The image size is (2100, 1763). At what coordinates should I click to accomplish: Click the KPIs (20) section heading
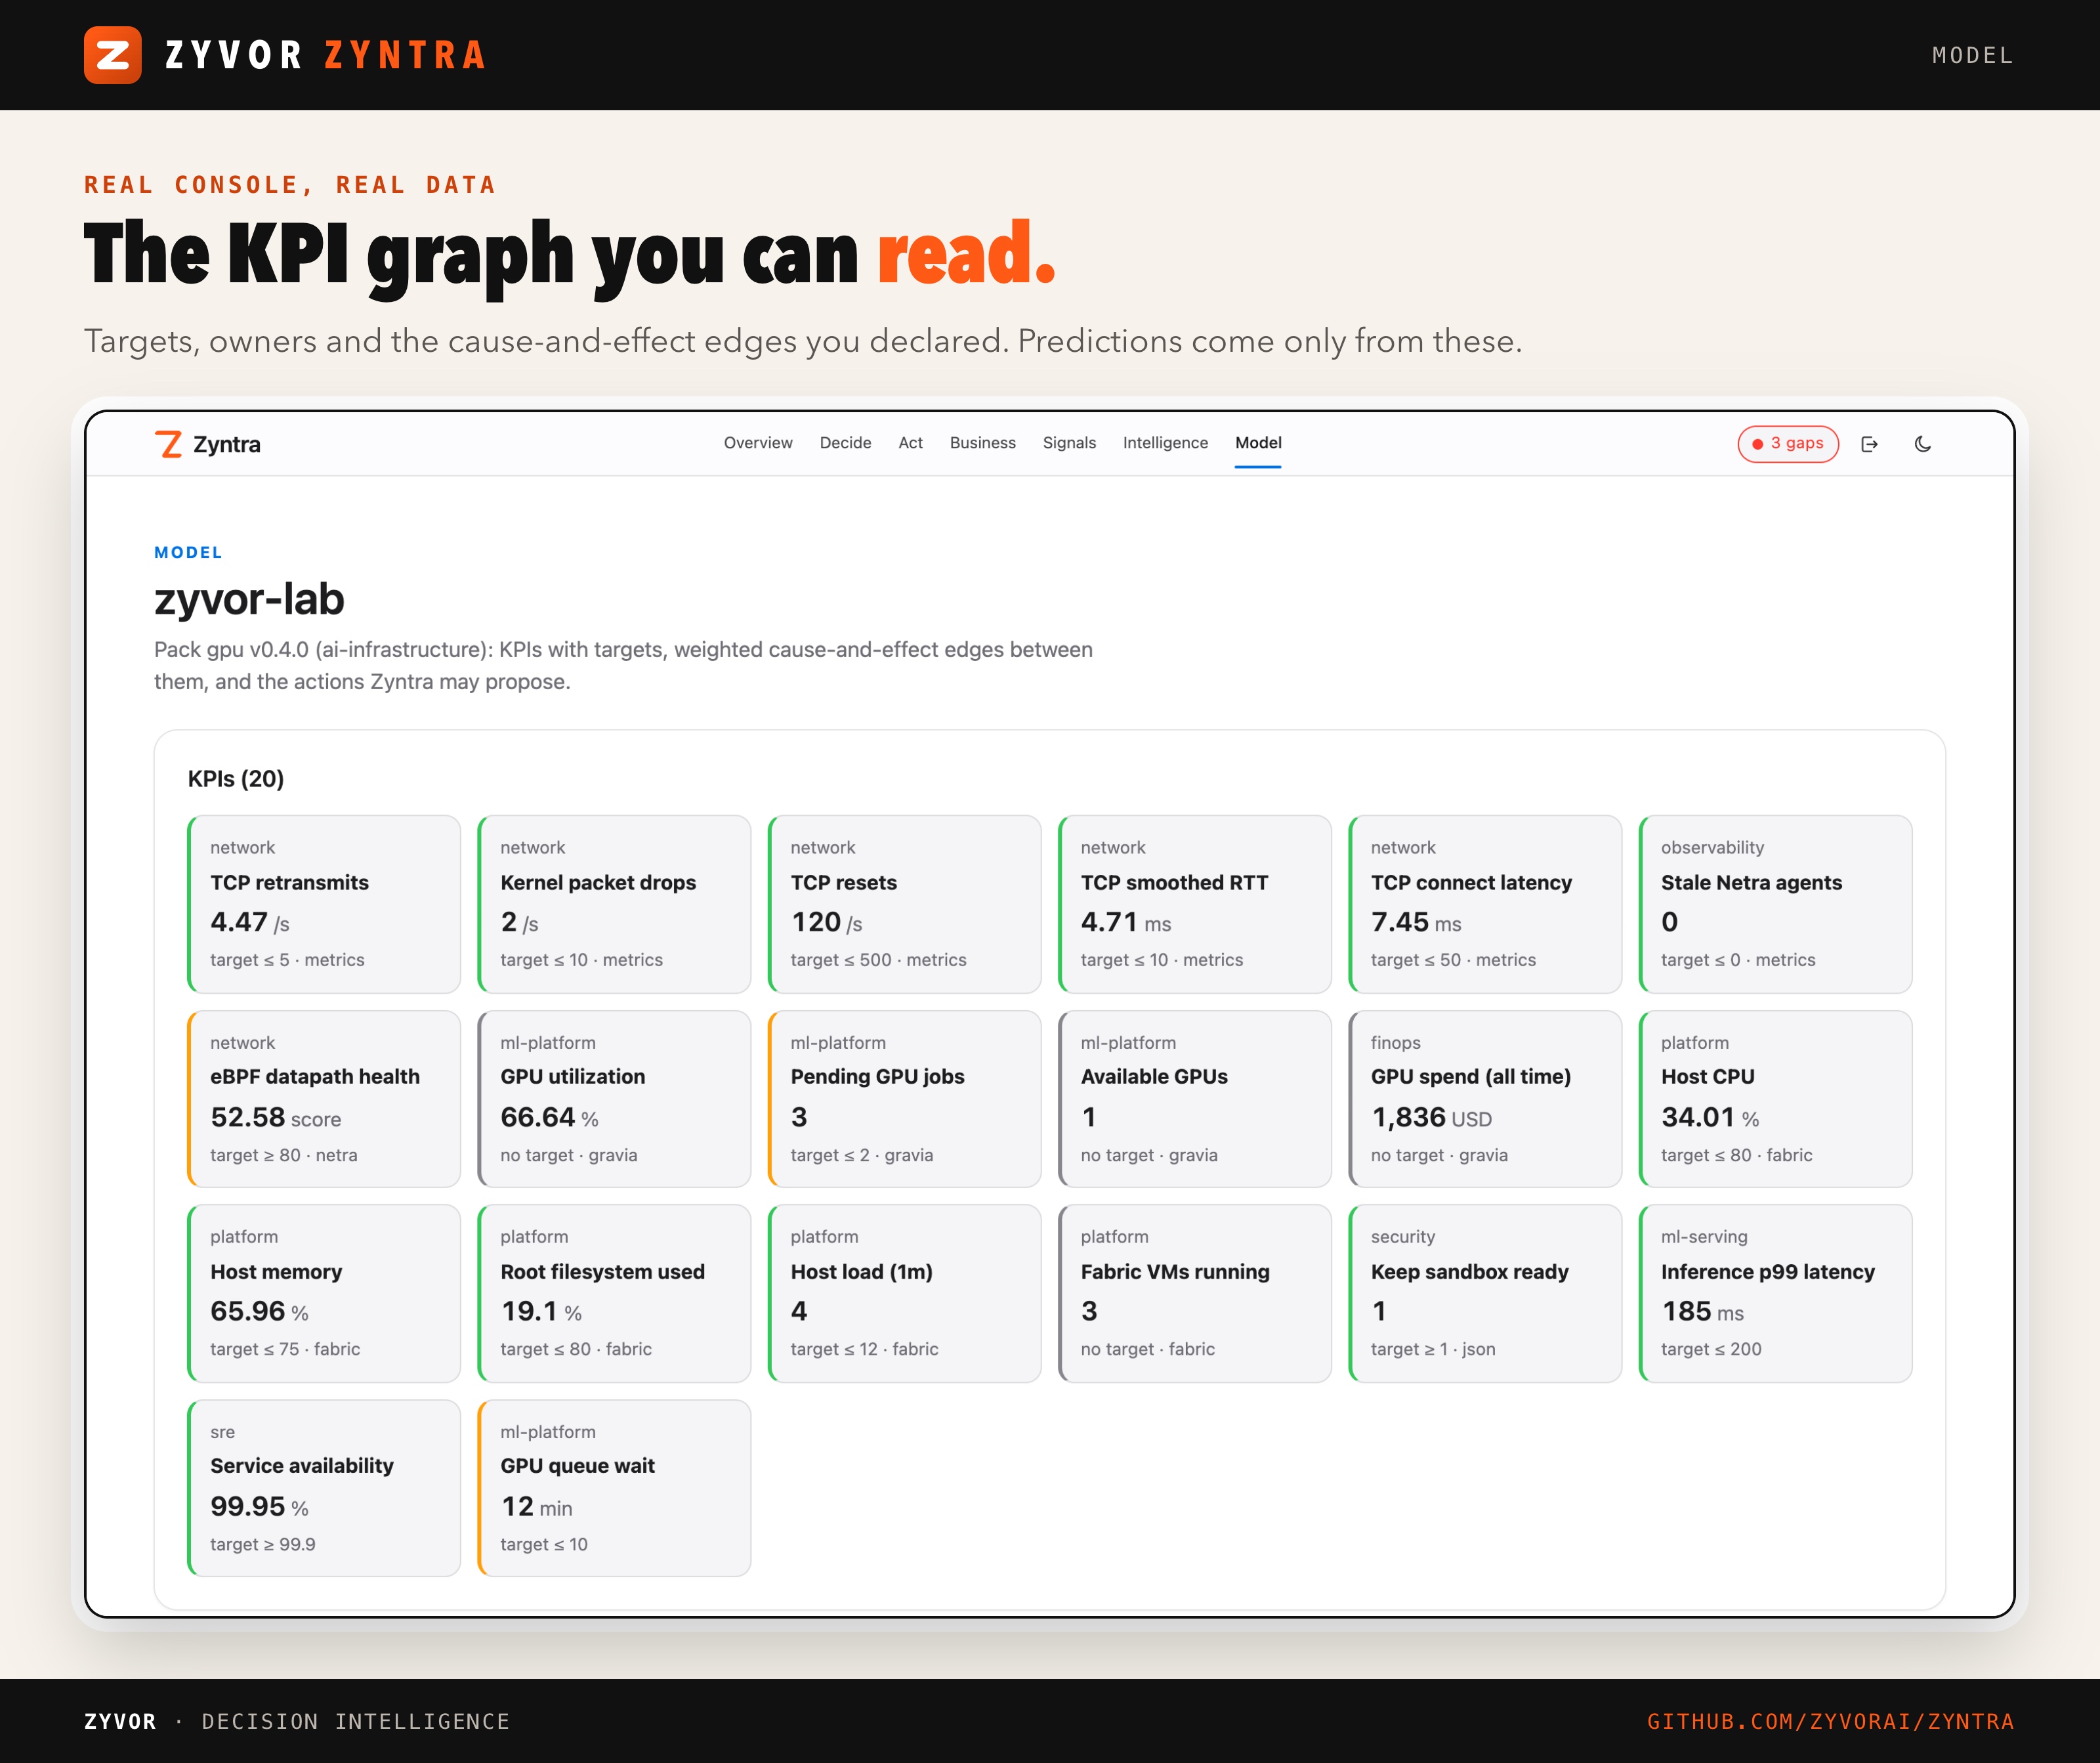(x=236, y=779)
